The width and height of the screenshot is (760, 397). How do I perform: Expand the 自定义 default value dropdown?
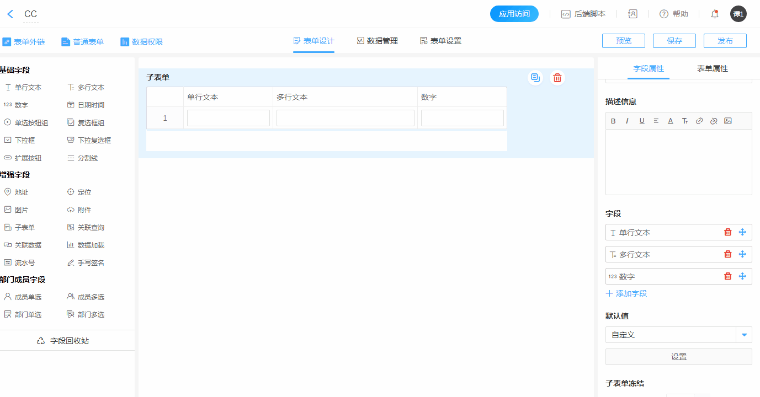click(x=744, y=335)
